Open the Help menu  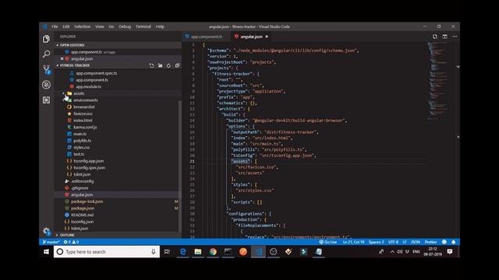pos(160,26)
